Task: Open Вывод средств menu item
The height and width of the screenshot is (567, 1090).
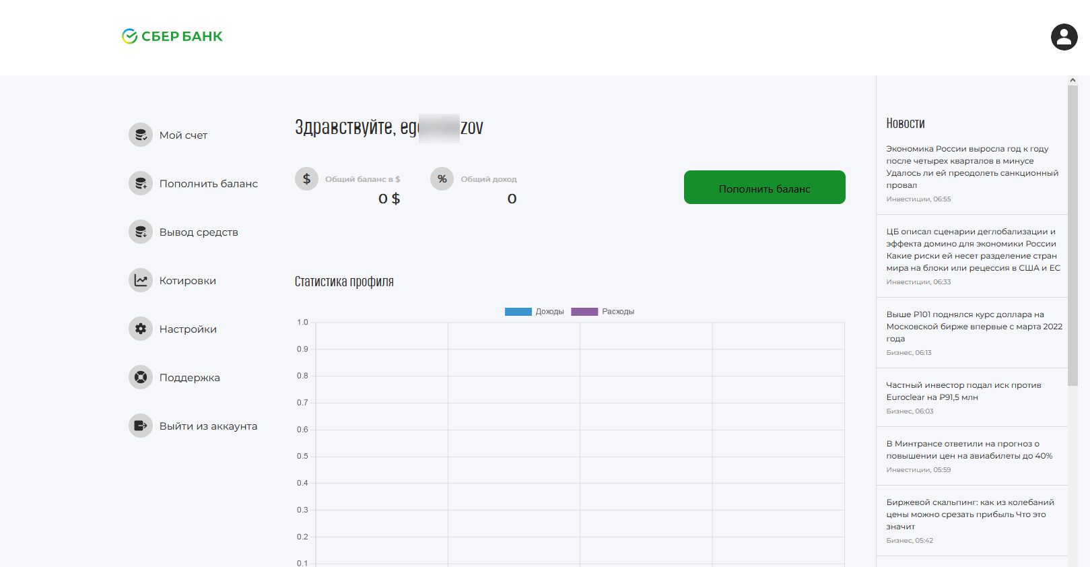Action: (x=199, y=232)
